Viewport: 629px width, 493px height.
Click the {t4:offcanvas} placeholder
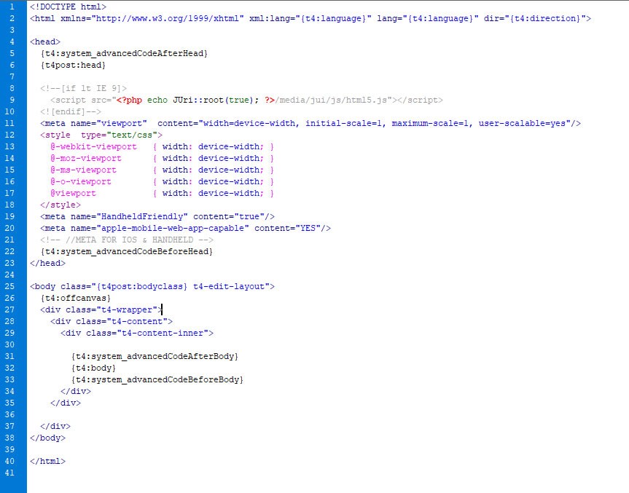pyautogui.click(x=75, y=298)
